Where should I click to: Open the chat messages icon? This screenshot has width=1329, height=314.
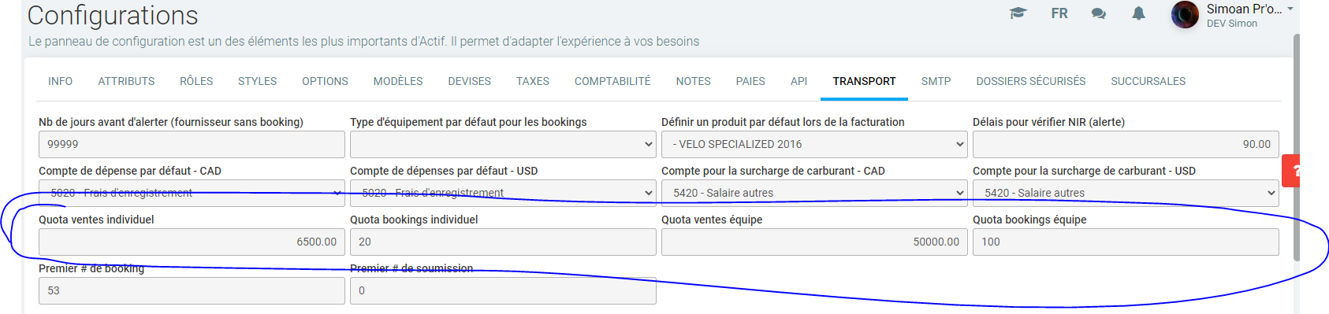pos(1099,13)
